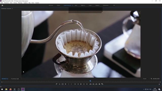Open the Эпизод menu
This screenshot has width=162, height=91.
(15, 3)
